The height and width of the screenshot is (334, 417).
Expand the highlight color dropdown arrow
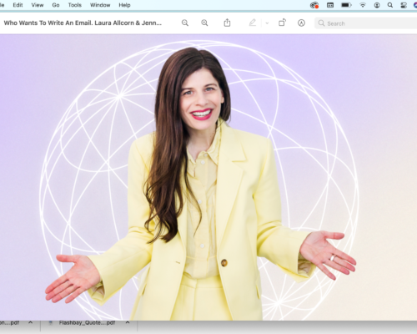(x=267, y=23)
